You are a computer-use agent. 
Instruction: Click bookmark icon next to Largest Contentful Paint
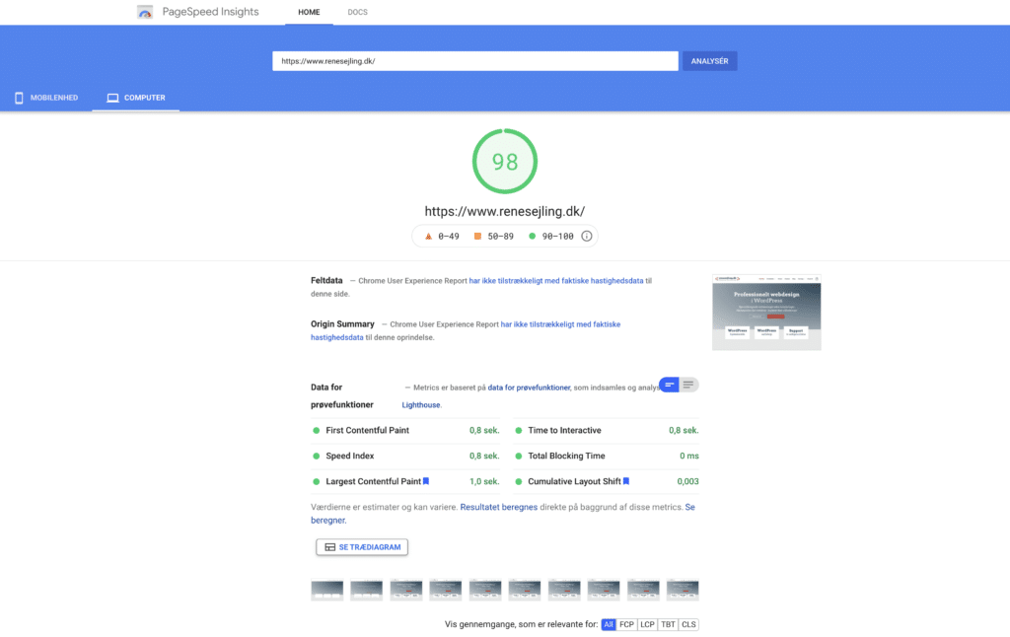coord(426,481)
